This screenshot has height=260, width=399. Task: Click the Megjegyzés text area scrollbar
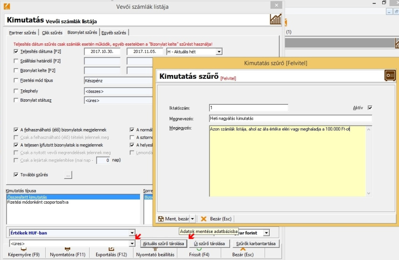point(369,161)
